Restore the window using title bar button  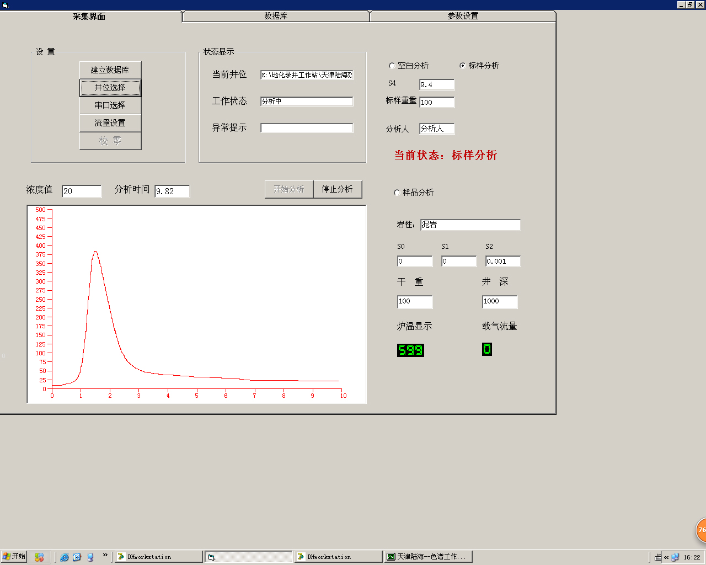tap(690, 4)
